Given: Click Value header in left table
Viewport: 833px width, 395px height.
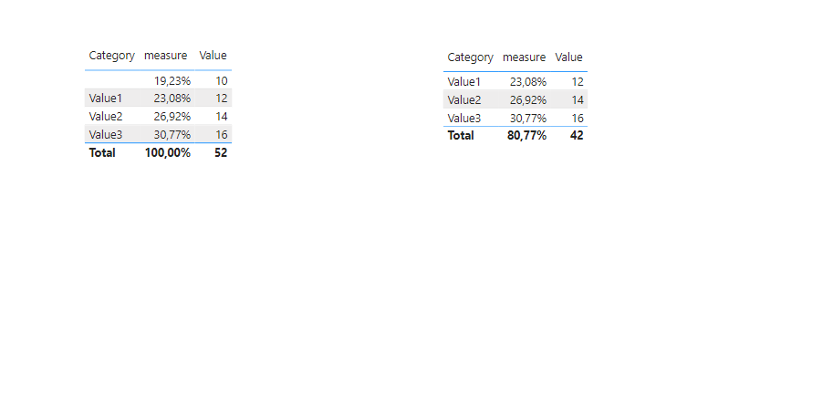Looking at the screenshot, I should 213,56.
